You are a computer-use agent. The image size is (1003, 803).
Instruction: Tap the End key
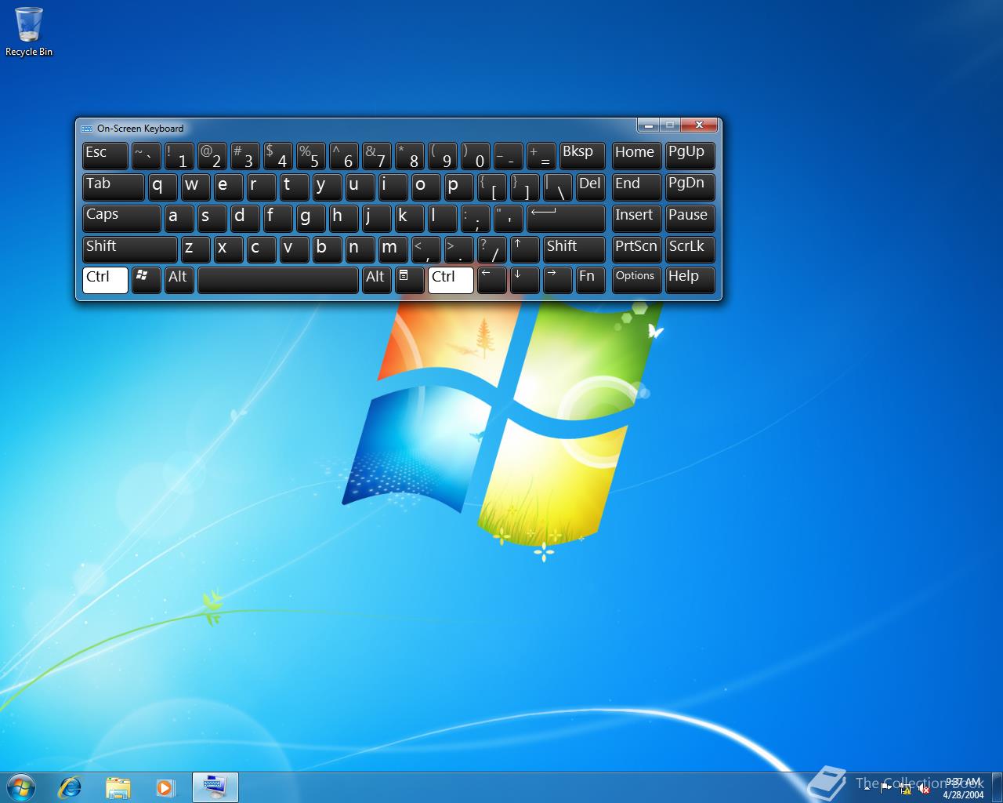tap(636, 187)
